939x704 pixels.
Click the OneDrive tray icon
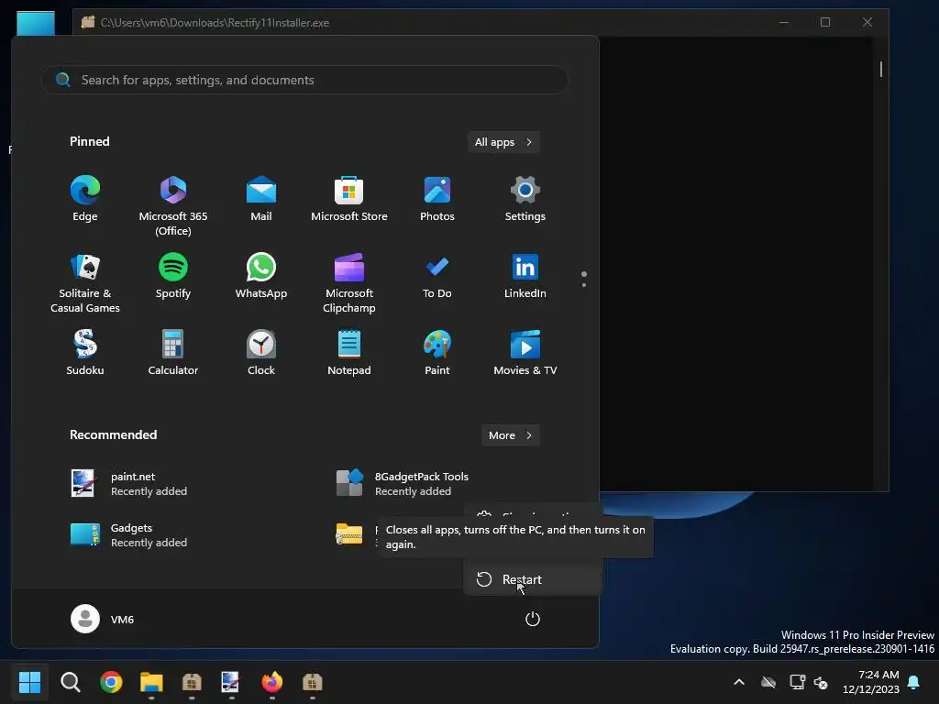coord(768,682)
